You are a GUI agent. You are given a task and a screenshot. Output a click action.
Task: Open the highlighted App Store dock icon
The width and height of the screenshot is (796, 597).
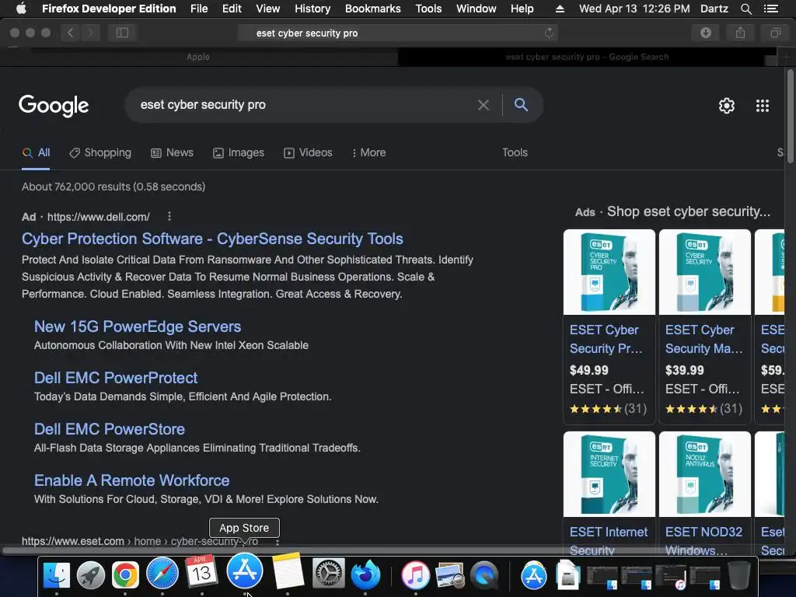(245, 571)
